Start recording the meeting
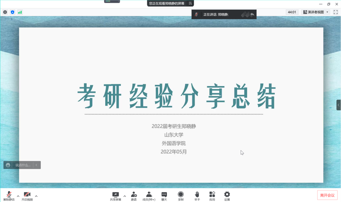 coord(181,196)
